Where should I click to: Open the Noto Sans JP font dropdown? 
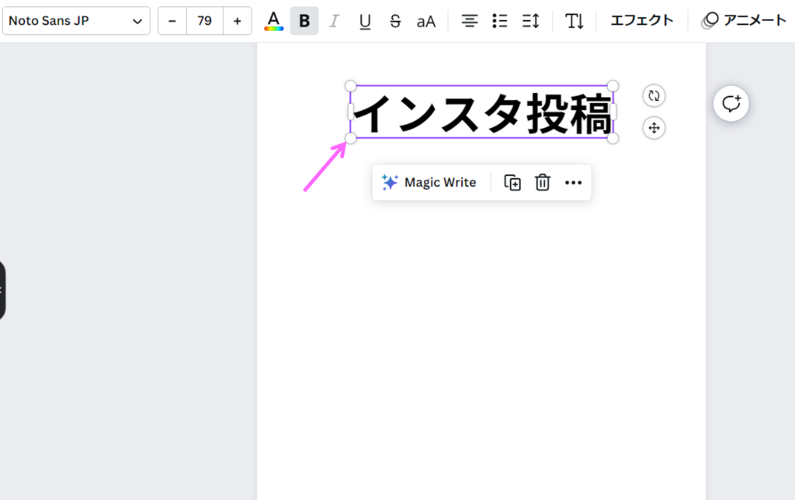[75, 21]
